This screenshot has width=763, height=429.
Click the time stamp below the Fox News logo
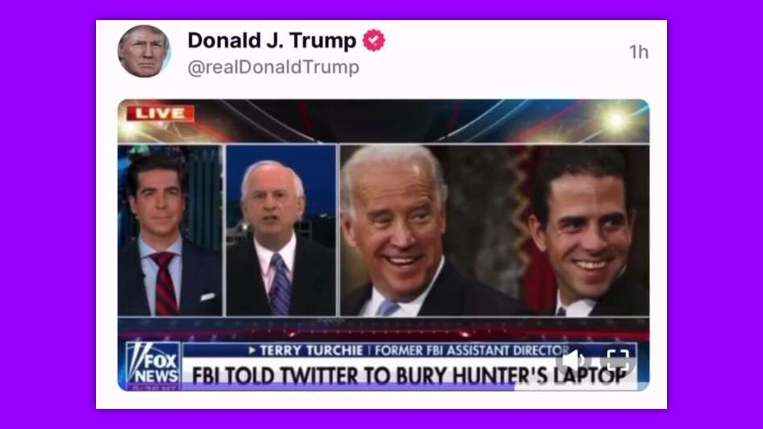(153, 387)
